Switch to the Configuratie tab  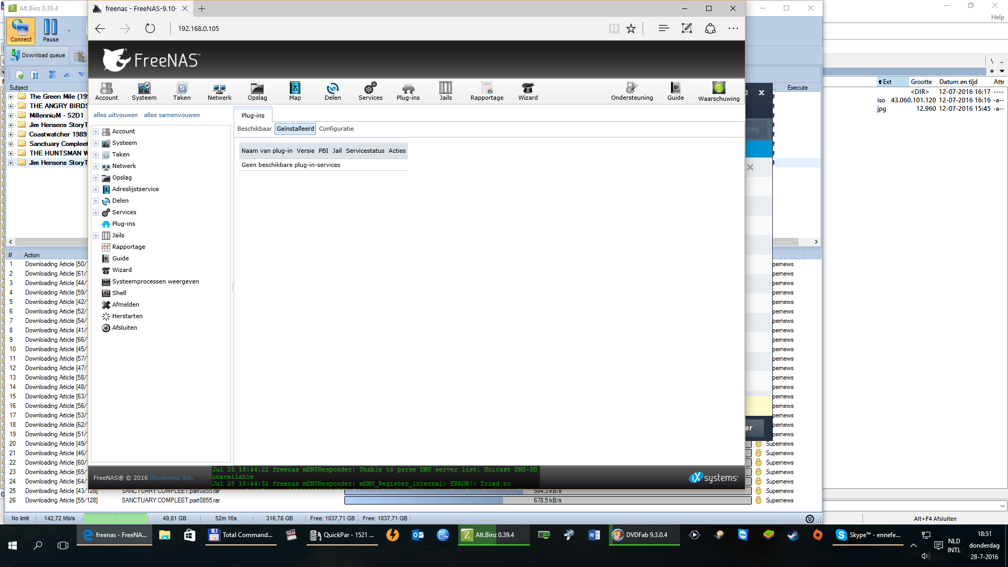click(336, 129)
